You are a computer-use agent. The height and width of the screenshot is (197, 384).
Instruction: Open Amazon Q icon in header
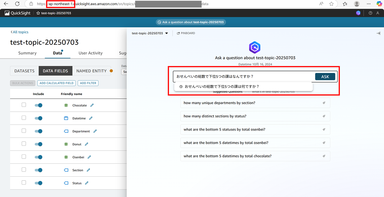click(358, 13)
